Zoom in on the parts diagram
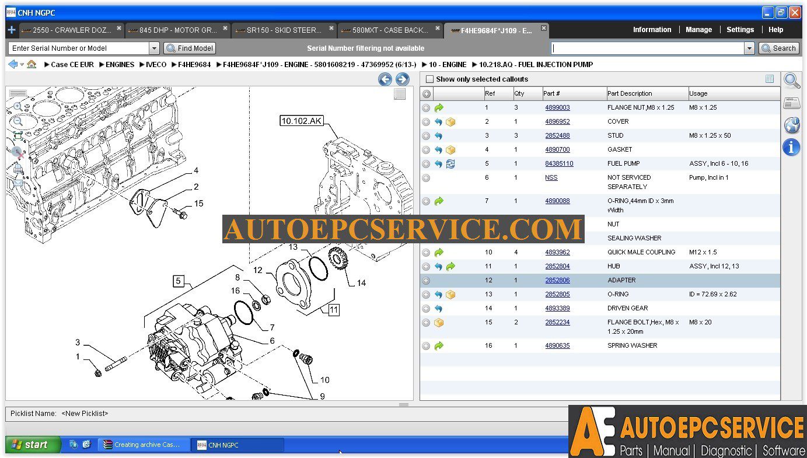807x458 pixels. coord(18,107)
